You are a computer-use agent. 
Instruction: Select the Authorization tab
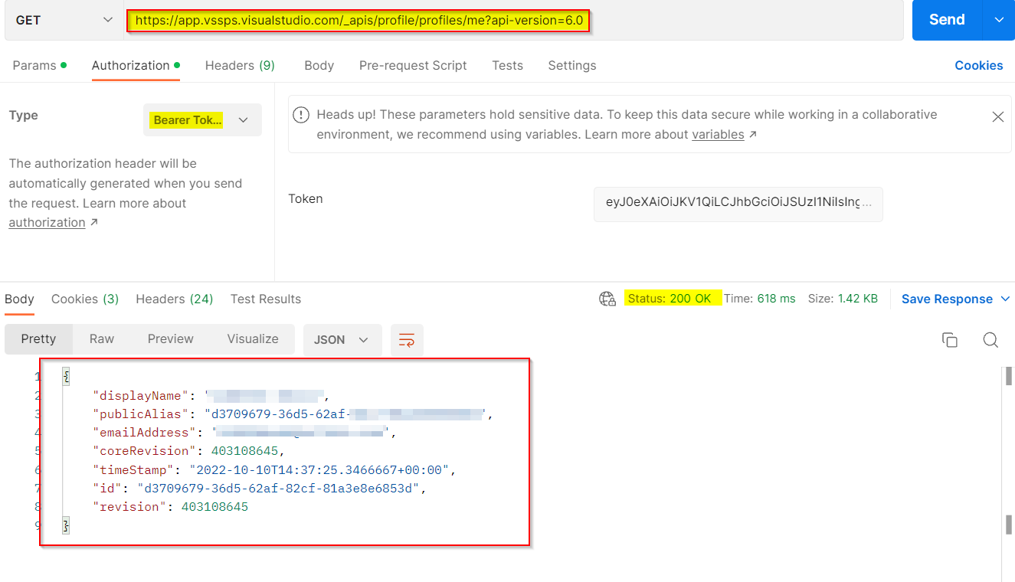pyautogui.click(x=136, y=65)
